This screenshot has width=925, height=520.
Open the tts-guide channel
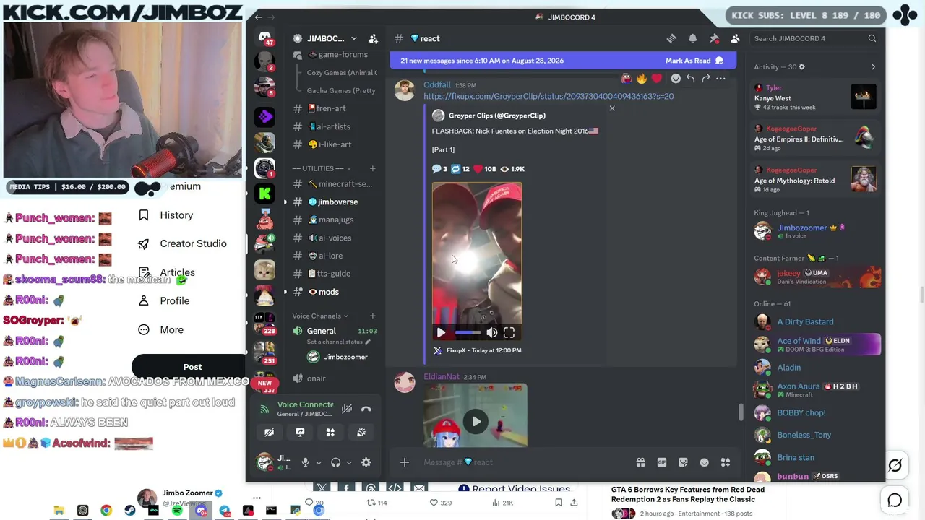334,274
